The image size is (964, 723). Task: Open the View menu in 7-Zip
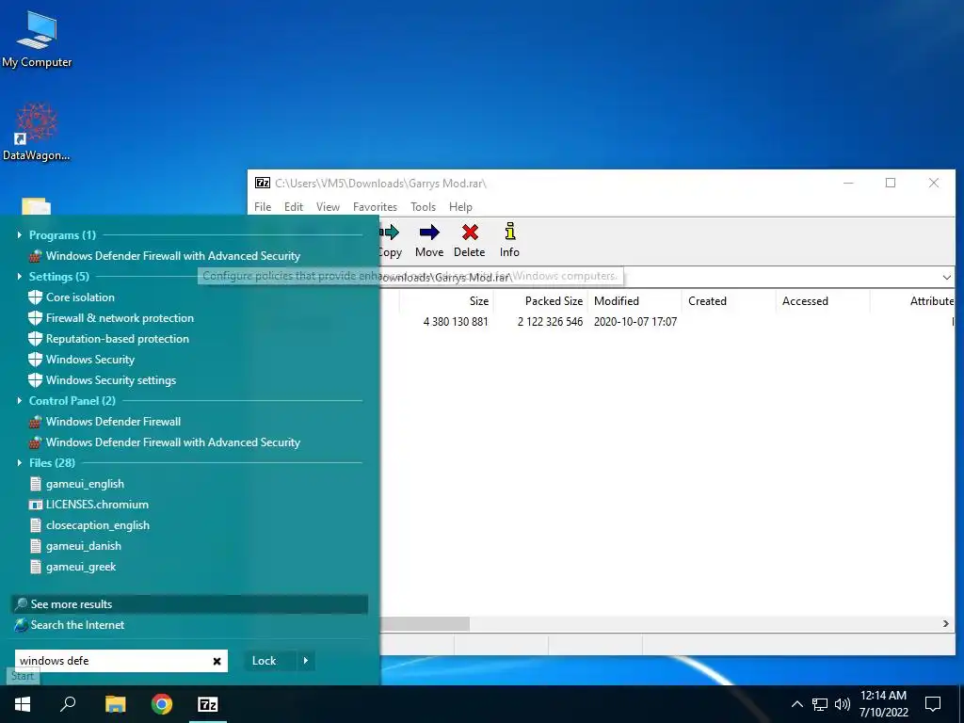point(328,207)
